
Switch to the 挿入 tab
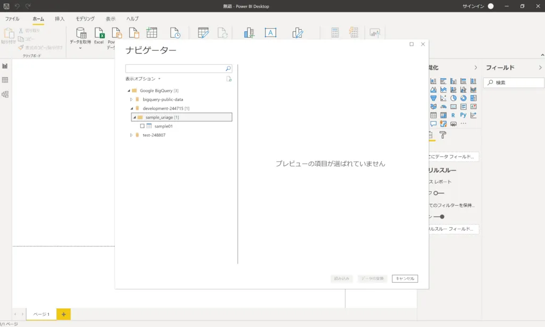60,19
